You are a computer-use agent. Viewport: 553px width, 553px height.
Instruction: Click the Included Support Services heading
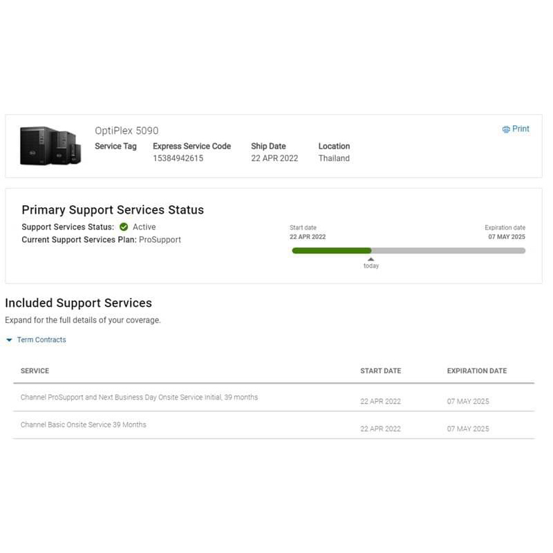(78, 303)
